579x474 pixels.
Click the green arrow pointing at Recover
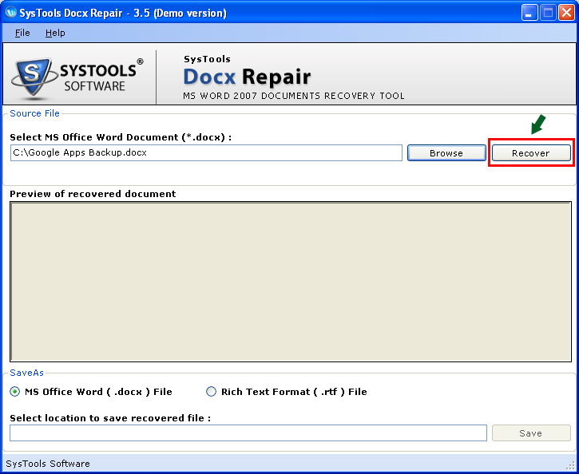click(540, 125)
